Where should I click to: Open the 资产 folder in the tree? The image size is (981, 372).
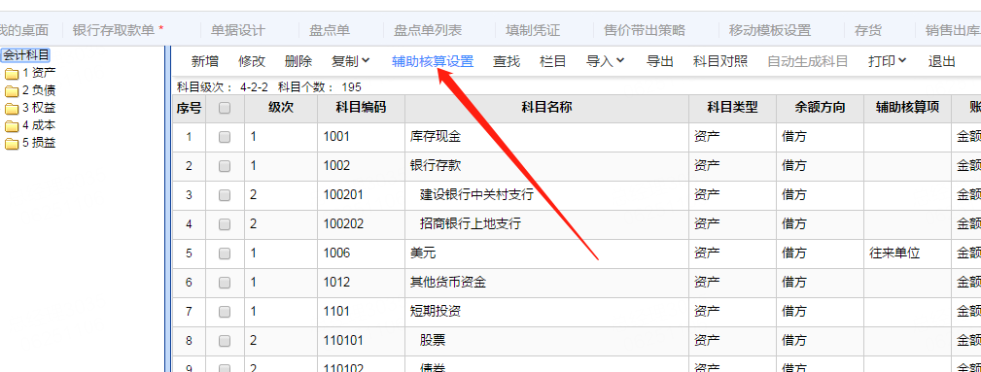click(x=39, y=73)
